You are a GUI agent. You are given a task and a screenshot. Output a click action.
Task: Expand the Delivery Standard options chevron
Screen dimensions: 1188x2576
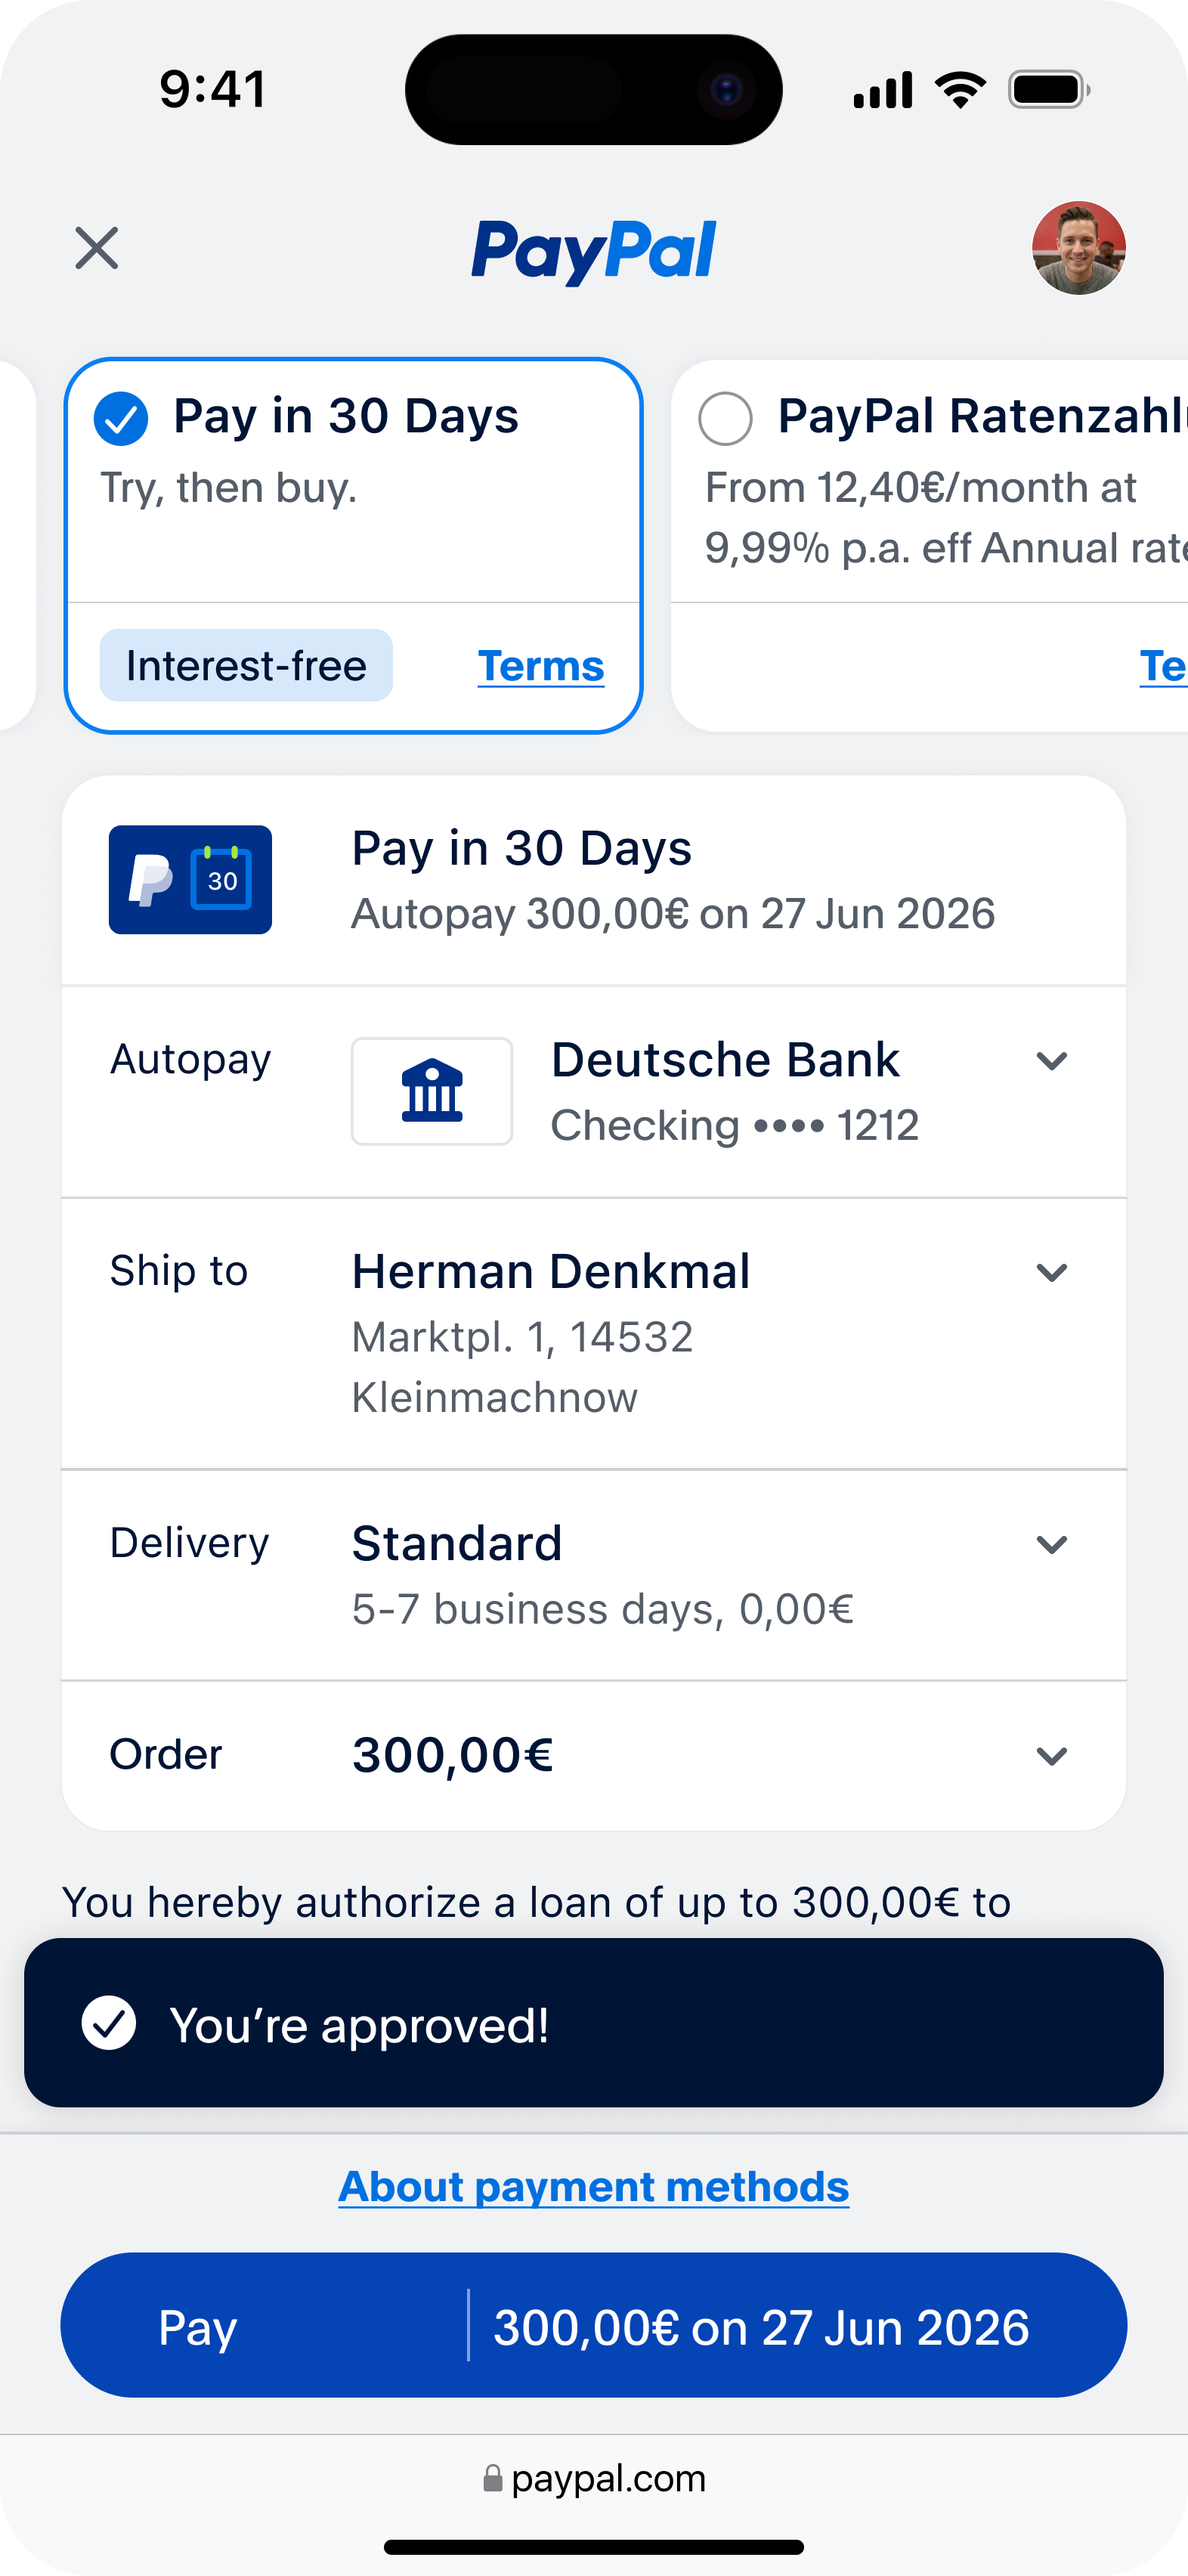pos(1052,1544)
